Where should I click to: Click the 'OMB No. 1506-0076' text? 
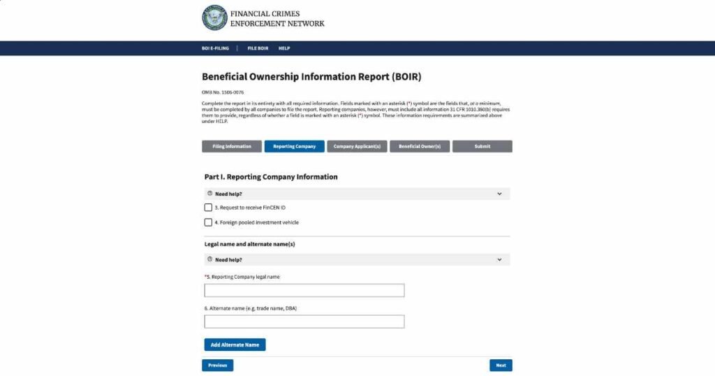click(x=223, y=92)
